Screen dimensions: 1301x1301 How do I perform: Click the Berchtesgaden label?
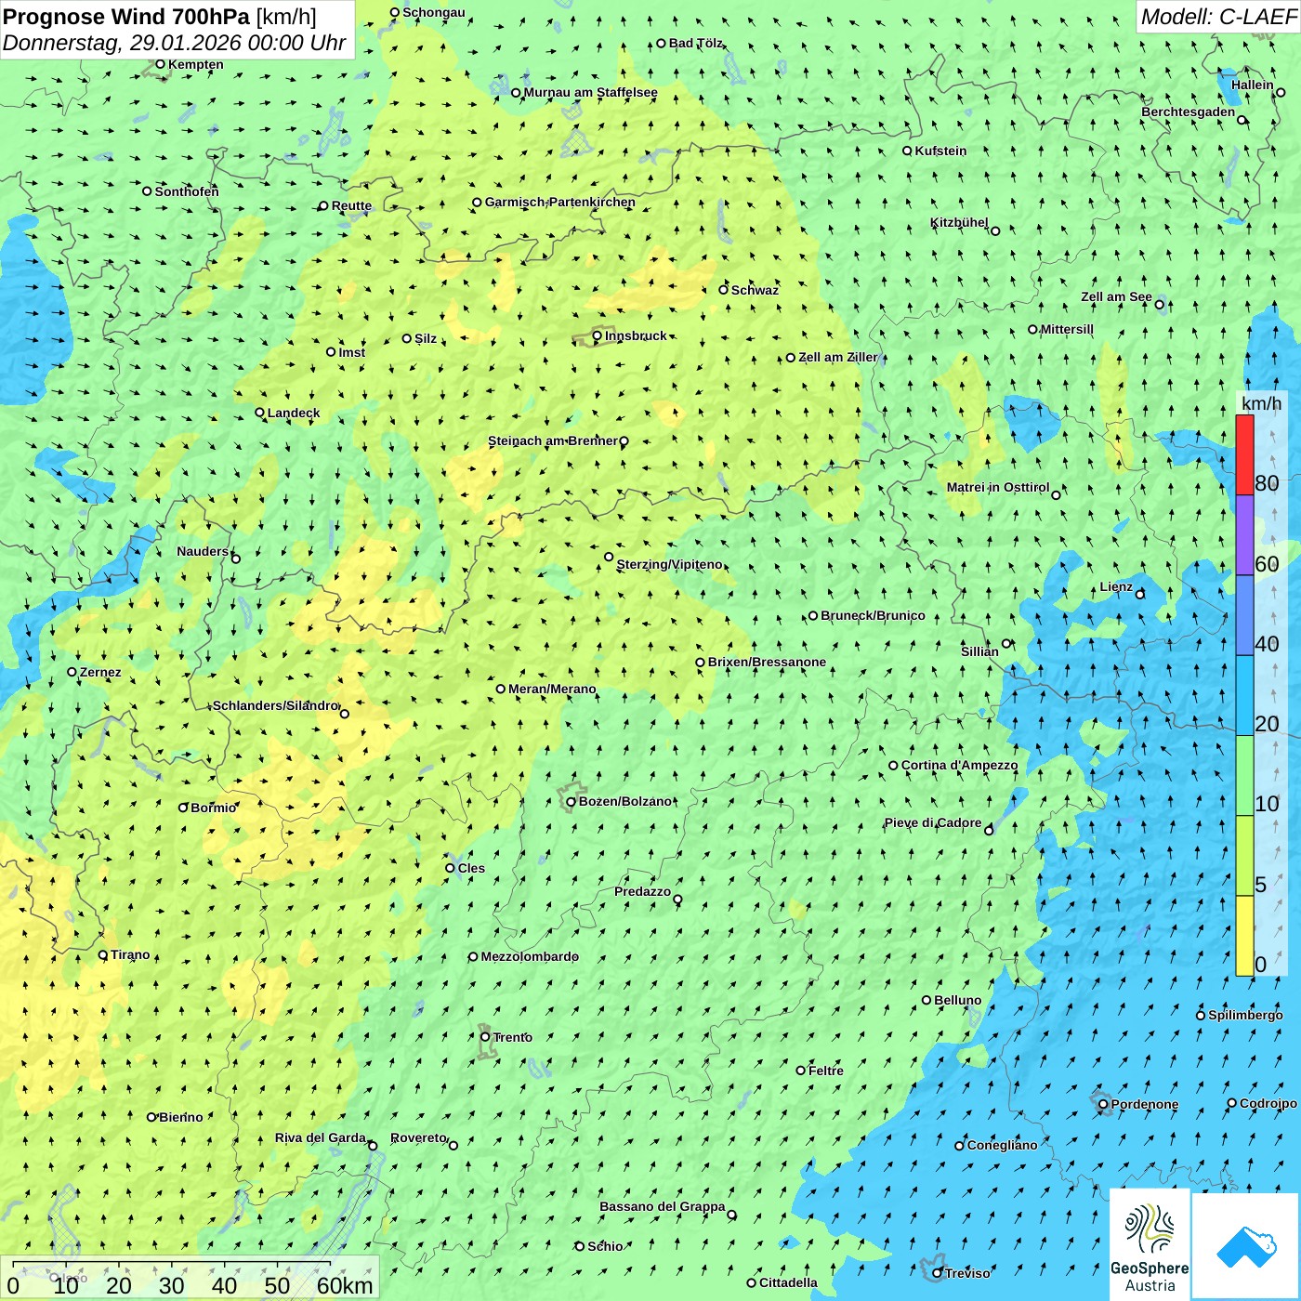coord(1189,112)
